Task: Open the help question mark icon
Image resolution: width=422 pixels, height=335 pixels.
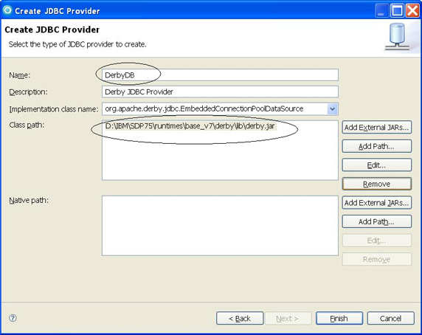Action: click(x=13, y=318)
